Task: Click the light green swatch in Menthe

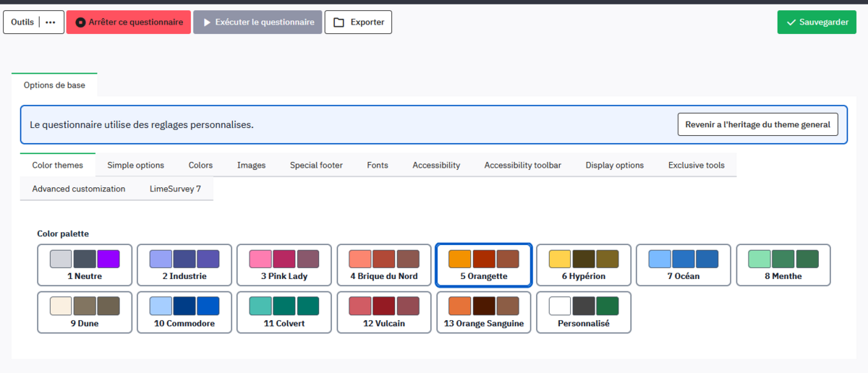Action: (x=759, y=259)
